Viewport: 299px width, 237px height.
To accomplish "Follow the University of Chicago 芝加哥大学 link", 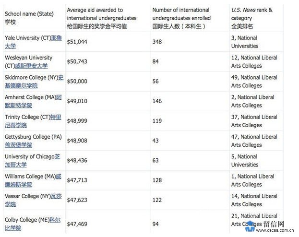I will [16, 165].
